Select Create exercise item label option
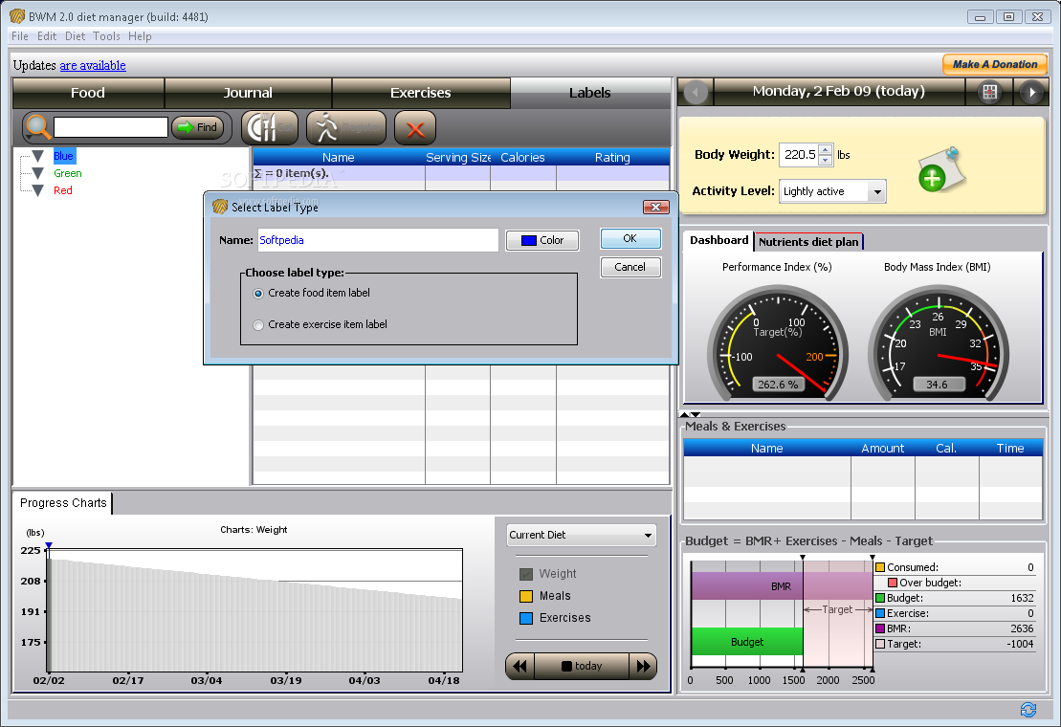Image resolution: width=1061 pixels, height=727 pixels. (257, 325)
